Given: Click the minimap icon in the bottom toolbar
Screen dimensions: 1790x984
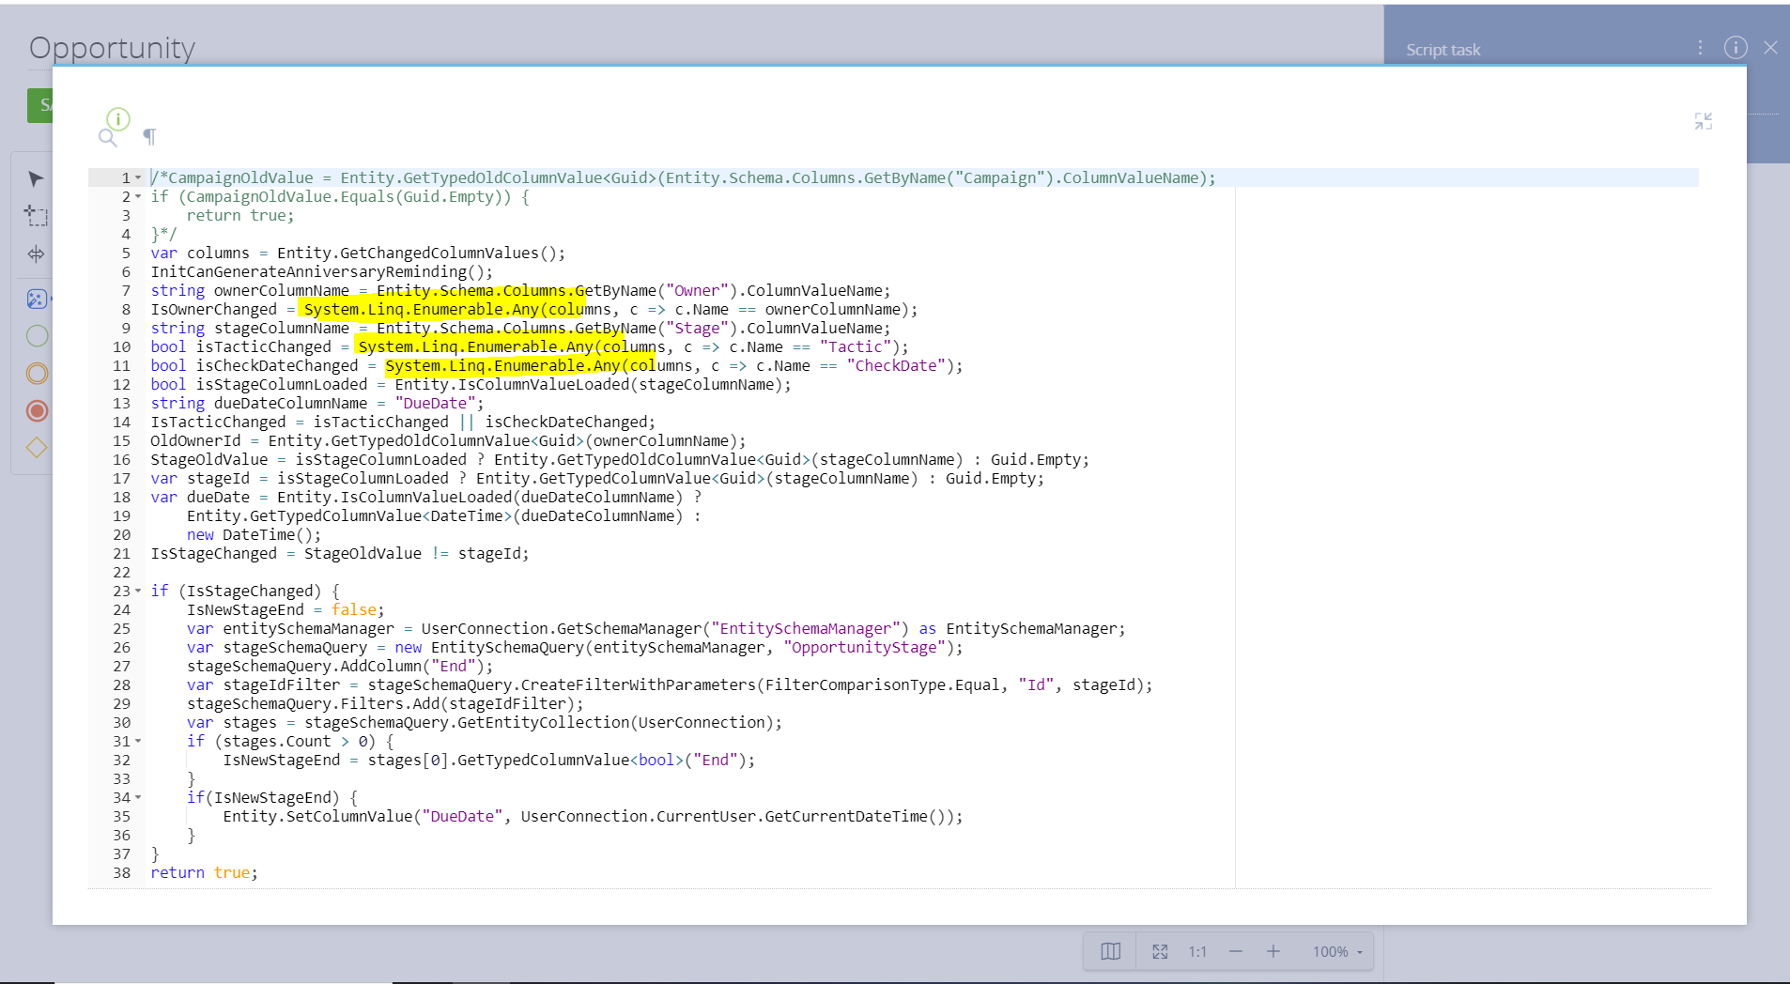Looking at the screenshot, I should point(1110,951).
